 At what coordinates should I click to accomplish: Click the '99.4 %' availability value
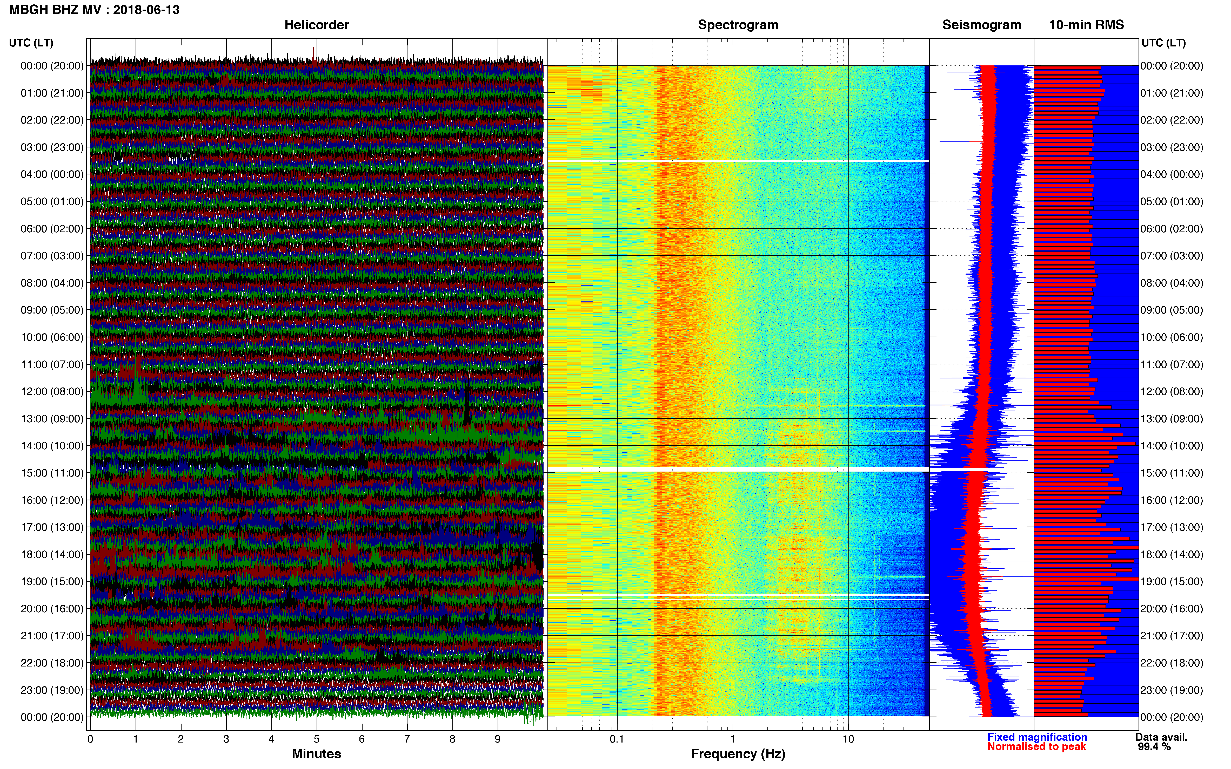tap(1154, 747)
